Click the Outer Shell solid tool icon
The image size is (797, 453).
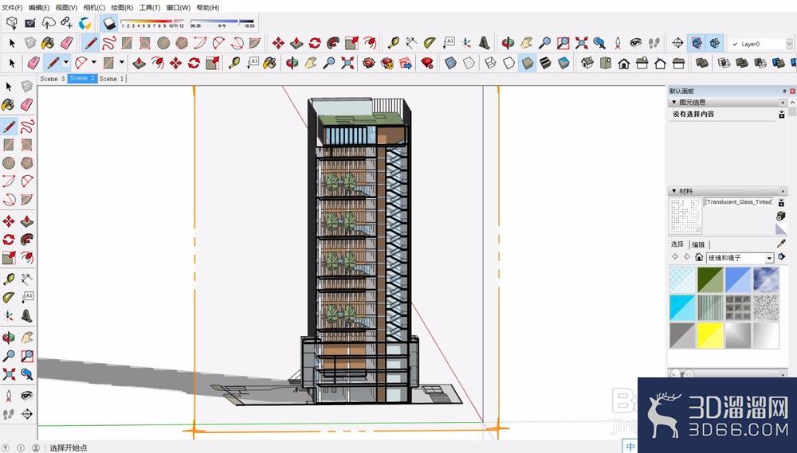[x=702, y=64]
